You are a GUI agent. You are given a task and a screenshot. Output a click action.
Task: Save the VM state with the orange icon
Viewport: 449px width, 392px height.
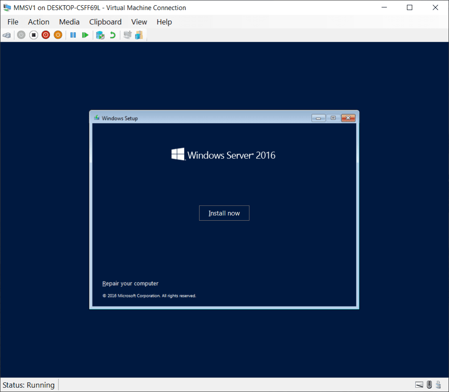tap(58, 35)
